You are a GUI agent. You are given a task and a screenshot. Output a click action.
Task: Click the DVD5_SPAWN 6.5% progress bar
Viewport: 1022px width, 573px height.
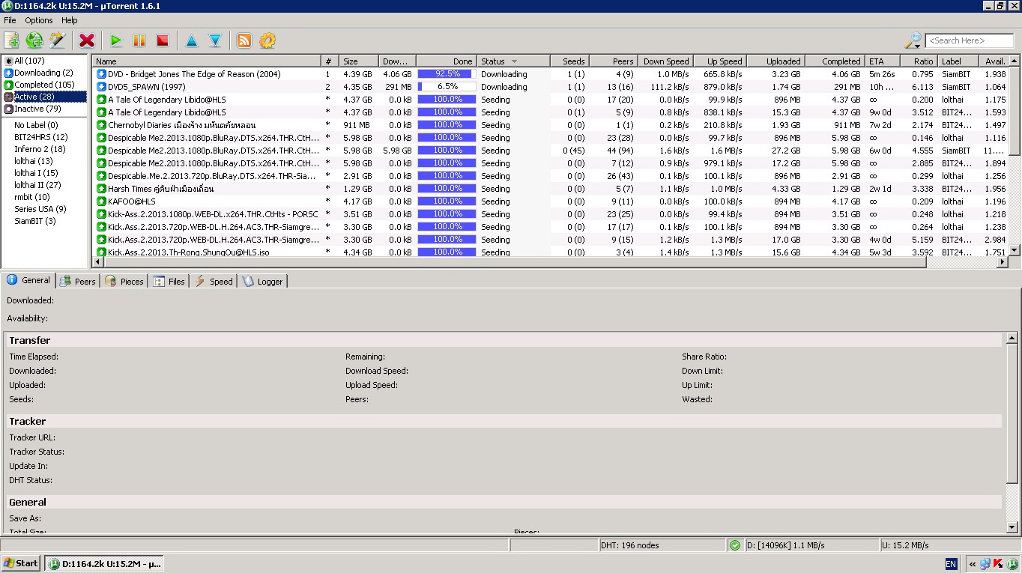tap(447, 87)
